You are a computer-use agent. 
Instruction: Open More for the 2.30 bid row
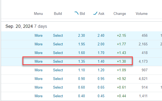point(38,35)
